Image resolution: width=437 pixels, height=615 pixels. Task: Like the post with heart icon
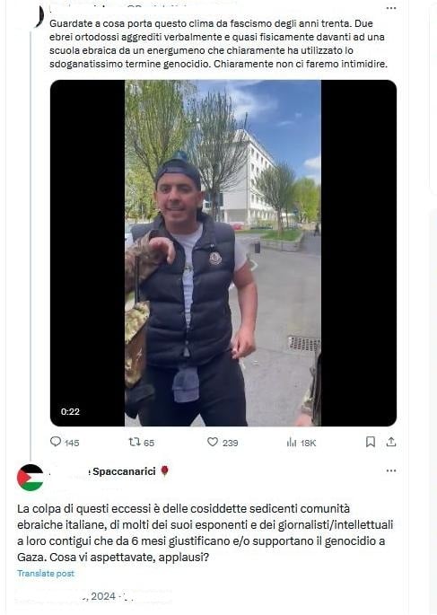point(213,442)
